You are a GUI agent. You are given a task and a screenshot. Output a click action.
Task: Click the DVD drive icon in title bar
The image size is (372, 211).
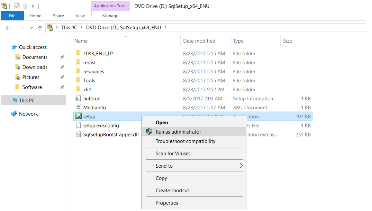click(4, 6)
